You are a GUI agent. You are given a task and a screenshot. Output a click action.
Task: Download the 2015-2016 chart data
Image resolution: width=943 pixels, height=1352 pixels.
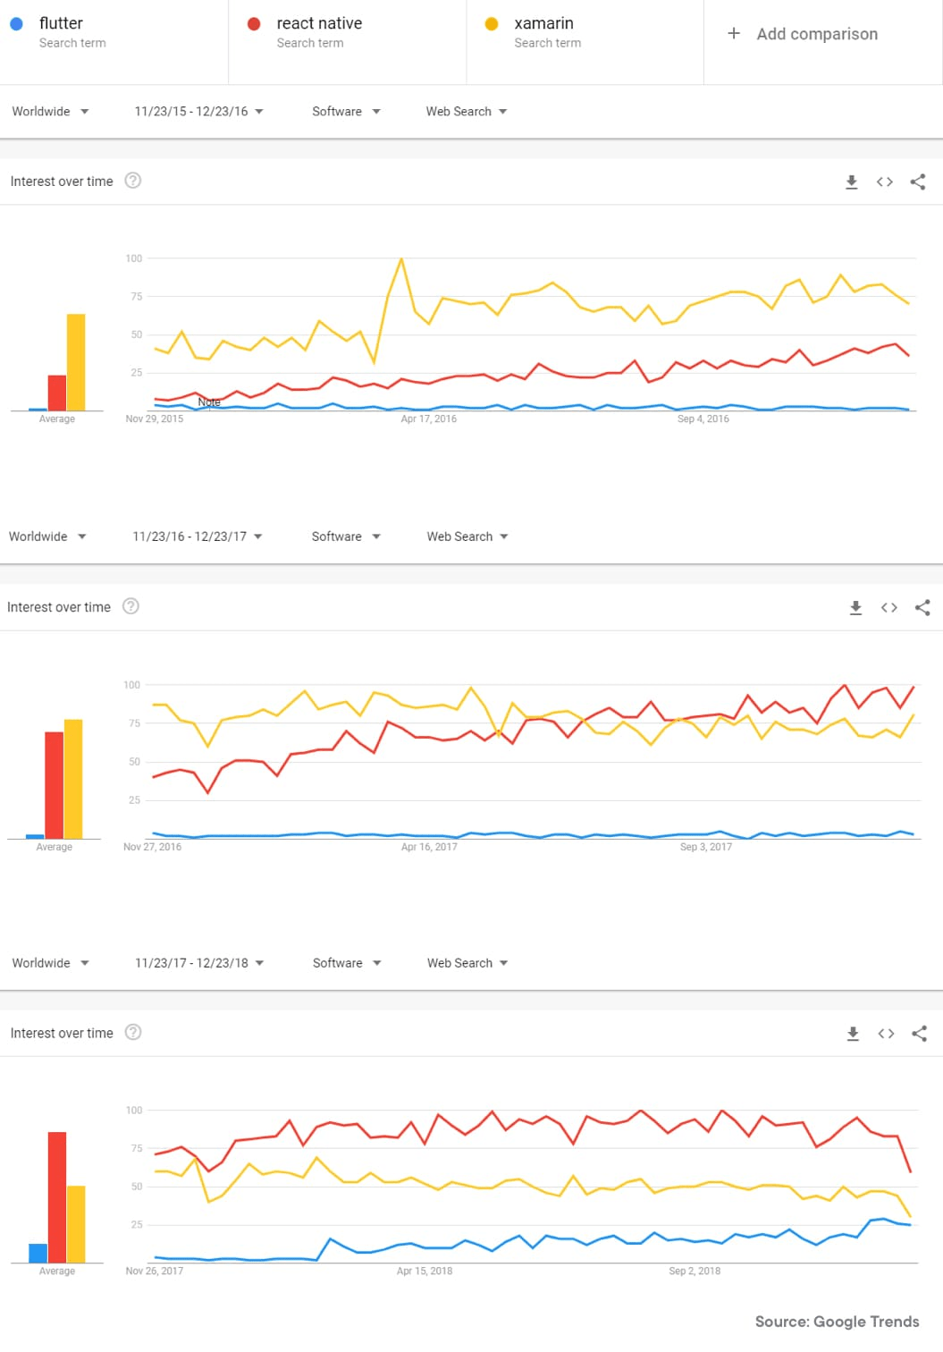[x=852, y=182]
